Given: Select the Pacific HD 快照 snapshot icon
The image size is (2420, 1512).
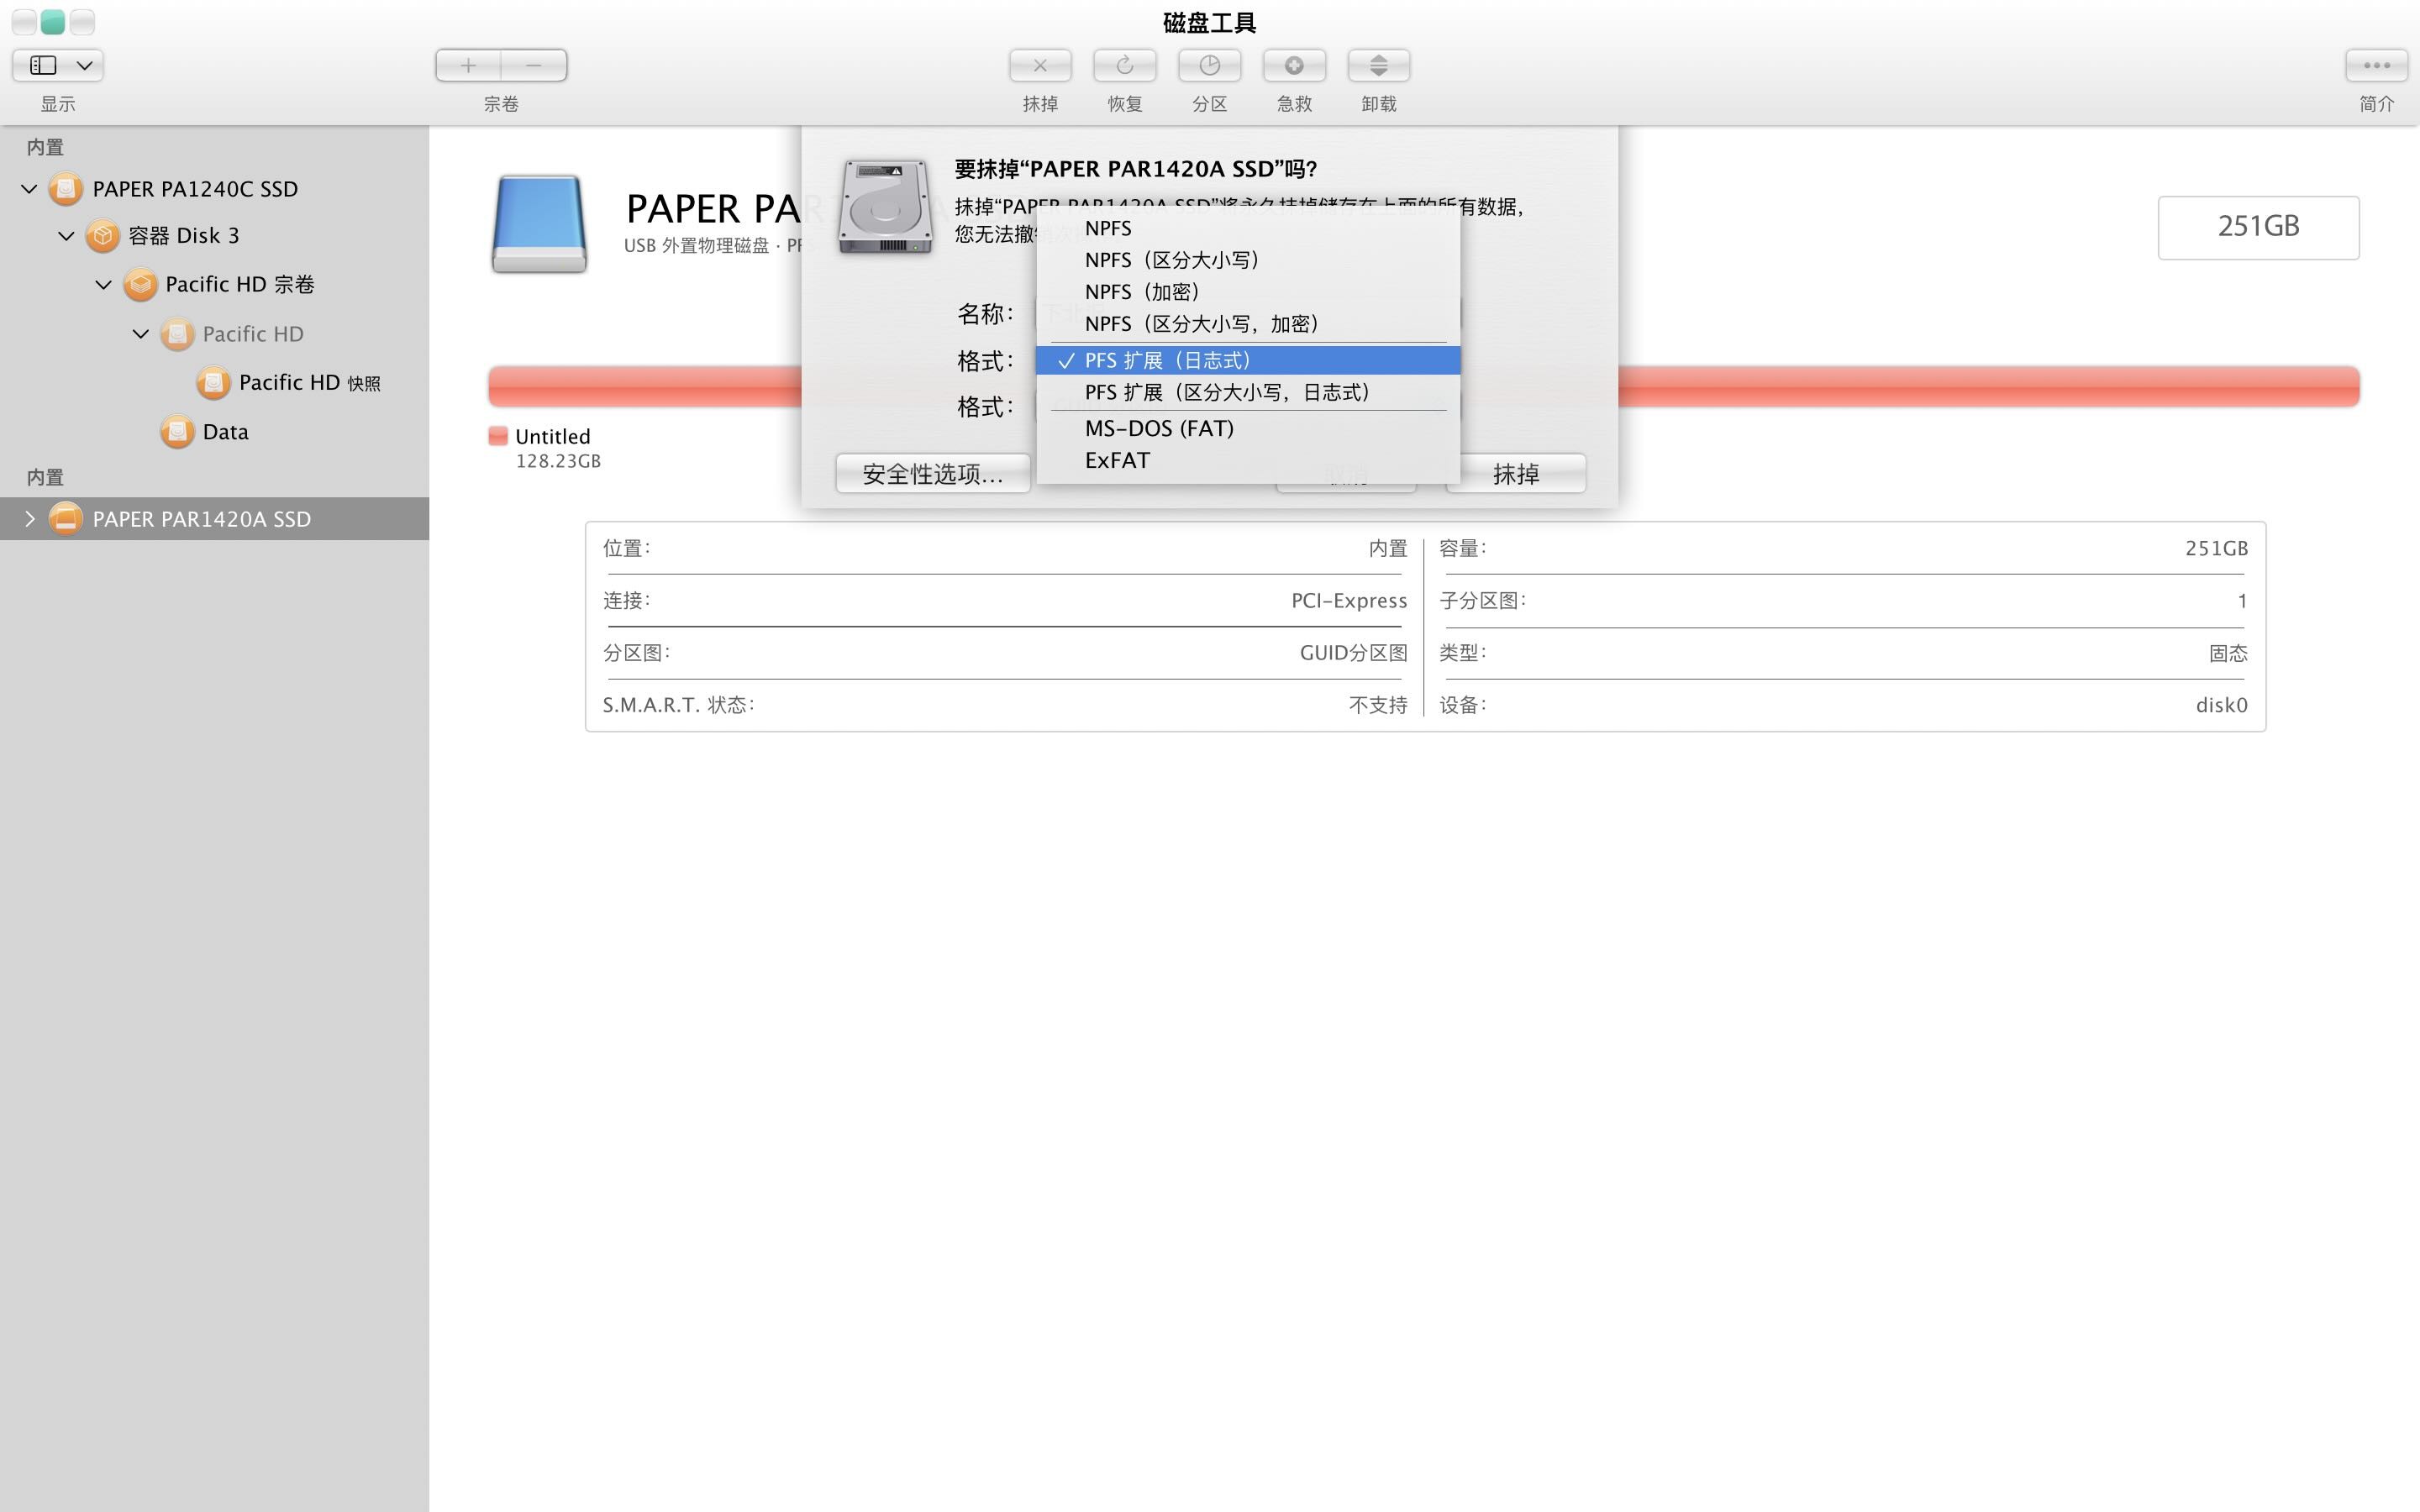Looking at the screenshot, I should point(213,383).
